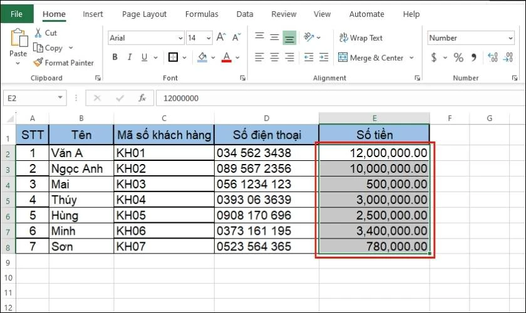
Task: Open Font settings dialog launcher
Action: pos(242,78)
